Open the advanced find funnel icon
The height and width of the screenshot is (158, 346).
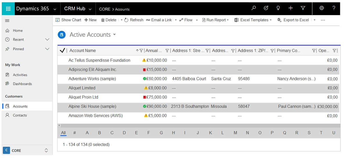303,8
